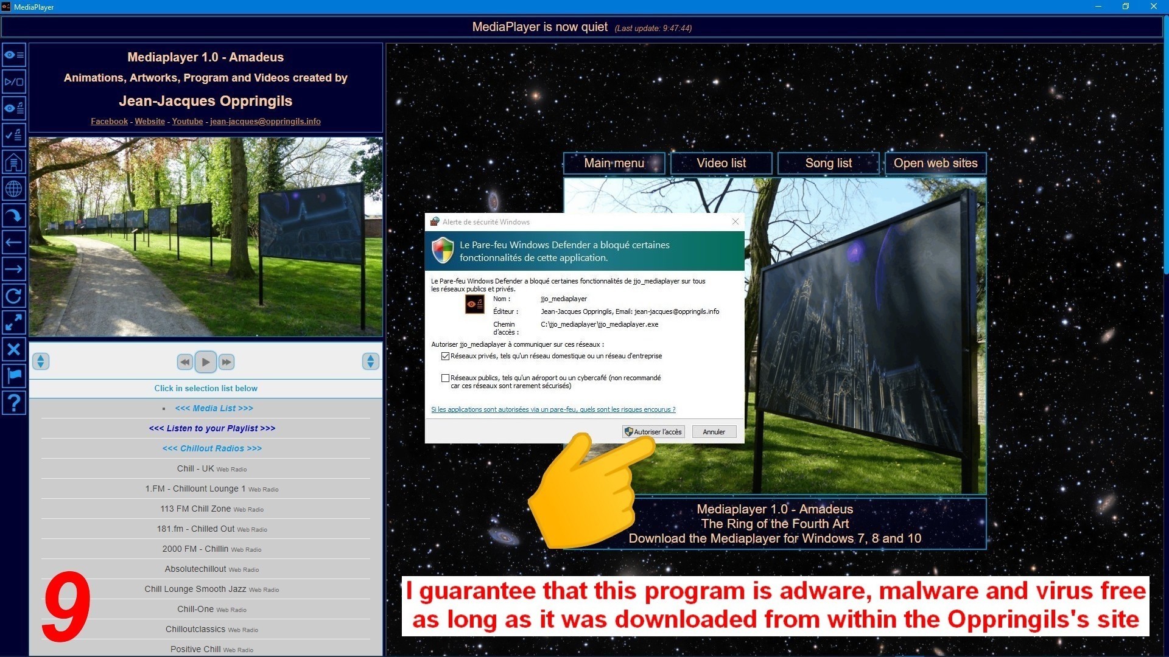
Task: Click the left up-down arrows stepper
Action: [41, 361]
